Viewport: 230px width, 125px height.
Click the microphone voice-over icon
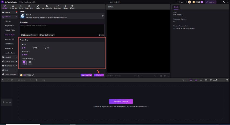183,80
